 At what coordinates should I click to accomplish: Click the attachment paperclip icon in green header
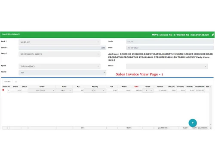213,35
